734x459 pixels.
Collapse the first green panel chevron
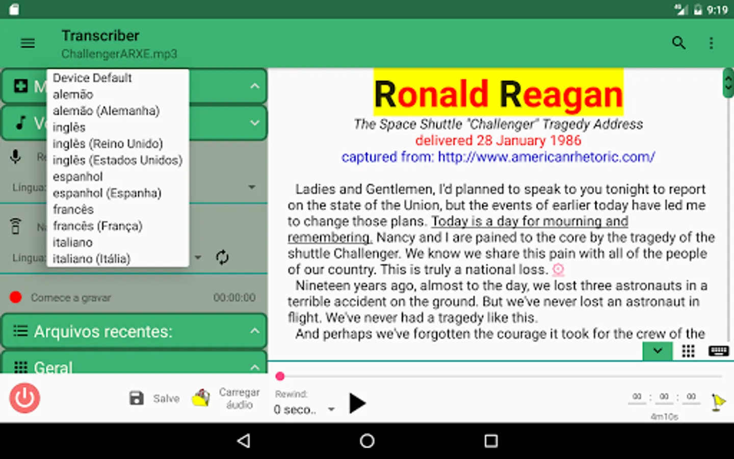click(254, 86)
